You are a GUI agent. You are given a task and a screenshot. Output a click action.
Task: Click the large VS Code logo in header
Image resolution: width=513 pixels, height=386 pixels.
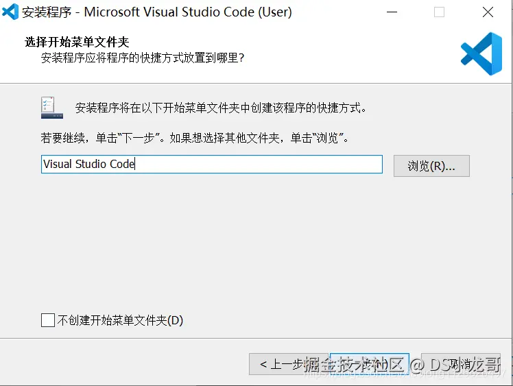481,53
